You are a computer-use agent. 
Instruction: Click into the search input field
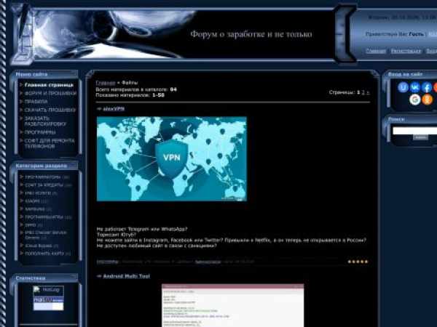(x=414, y=131)
